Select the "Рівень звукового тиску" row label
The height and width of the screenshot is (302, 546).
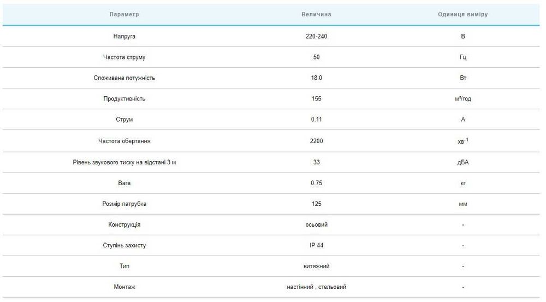click(124, 162)
